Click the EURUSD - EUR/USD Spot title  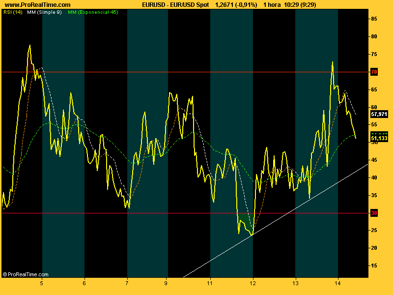pyautogui.click(x=175, y=5)
